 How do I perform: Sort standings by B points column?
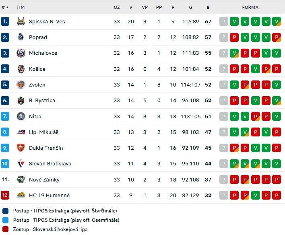click(x=208, y=7)
